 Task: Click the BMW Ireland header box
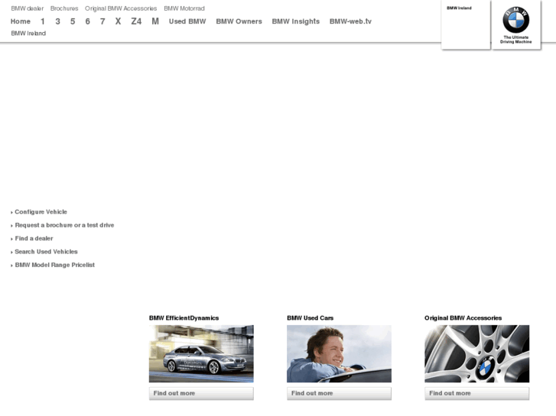pos(466,24)
